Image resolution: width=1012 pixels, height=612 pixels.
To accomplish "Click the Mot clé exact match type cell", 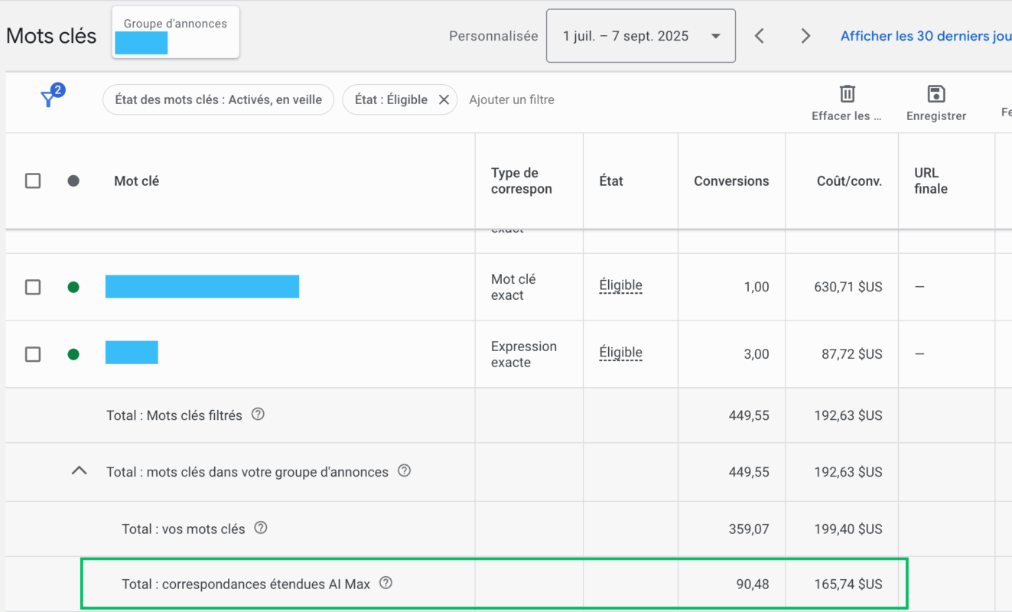I will point(513,287).
